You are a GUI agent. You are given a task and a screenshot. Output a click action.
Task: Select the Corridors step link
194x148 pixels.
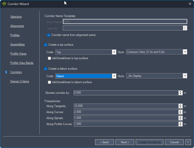pos(16,72)
